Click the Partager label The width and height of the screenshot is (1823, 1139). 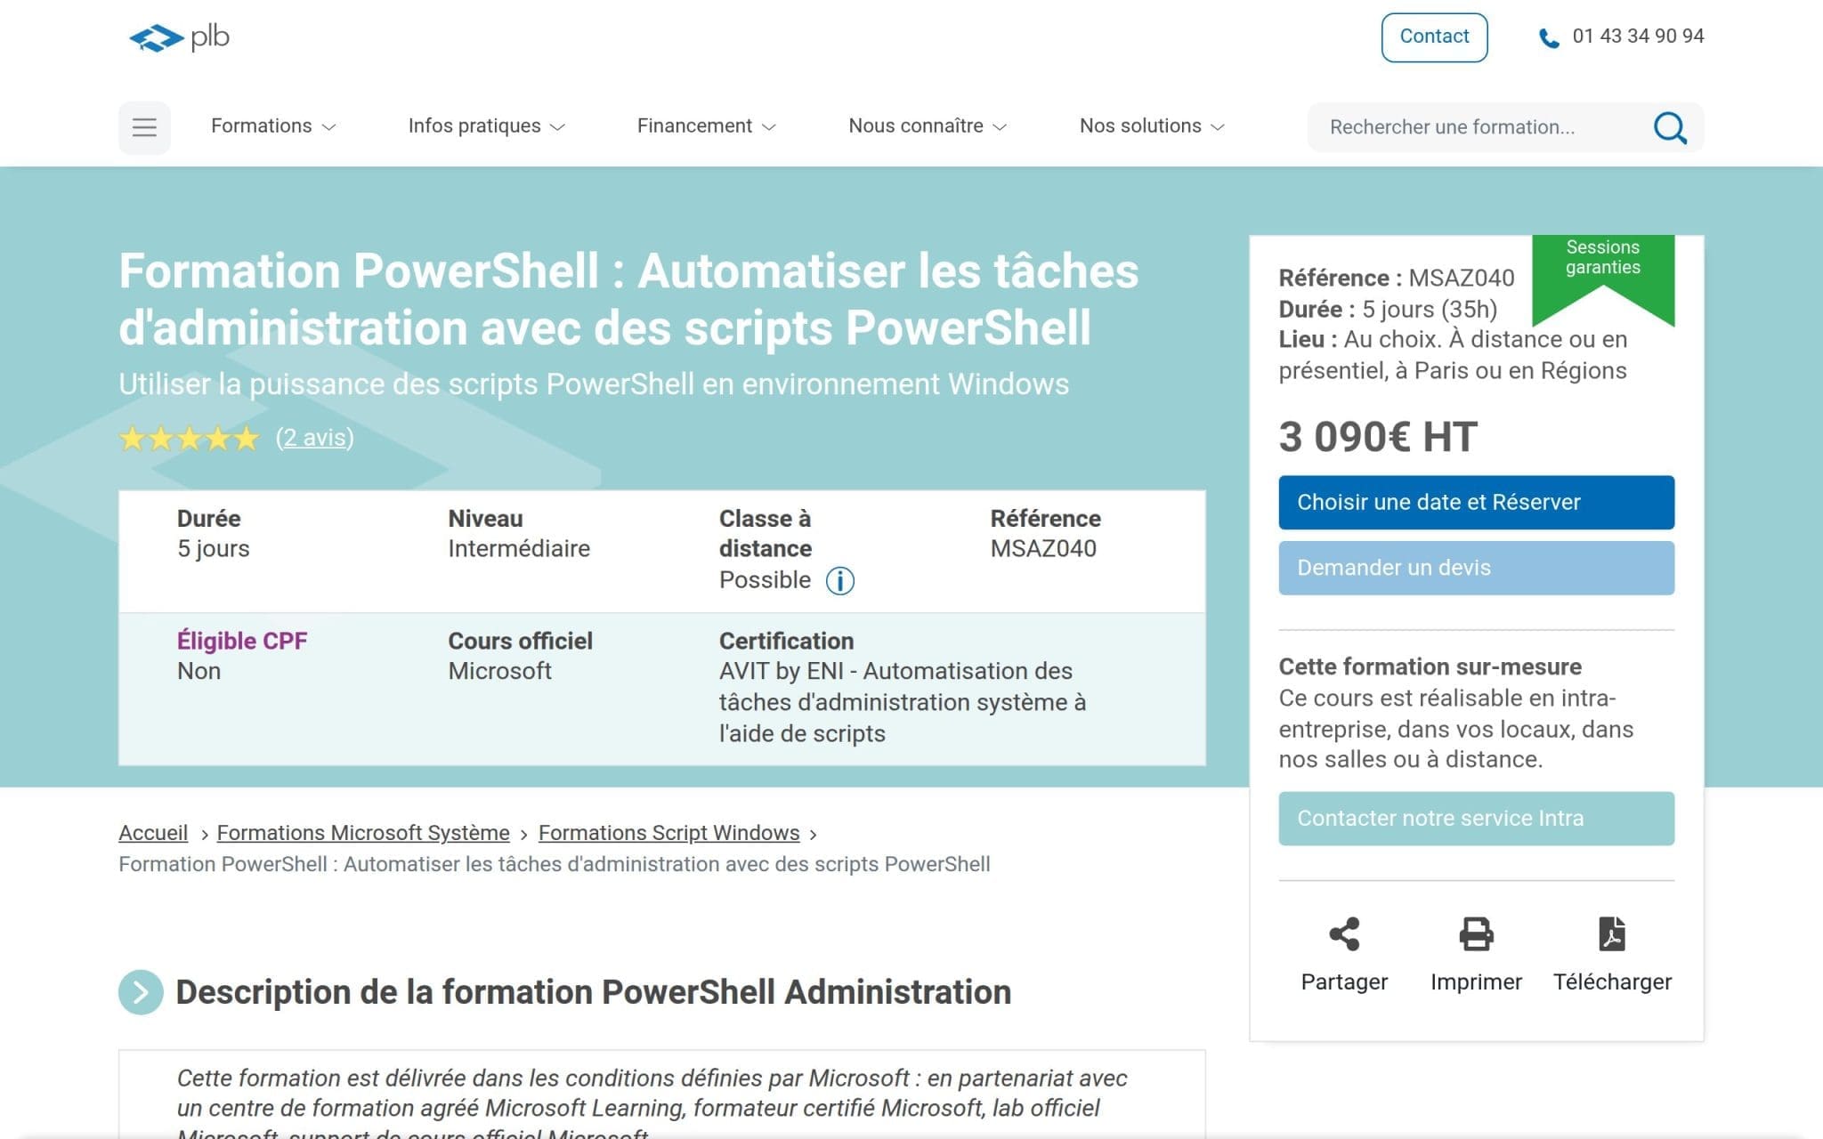[x=1344, y=981]
